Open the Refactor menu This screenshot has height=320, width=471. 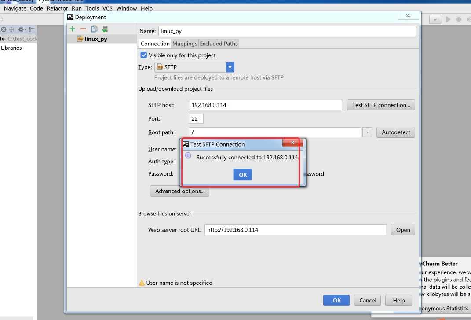[x=57, y=8]
